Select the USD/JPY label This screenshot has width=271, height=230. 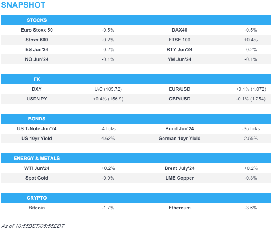[x=37, y=99]
